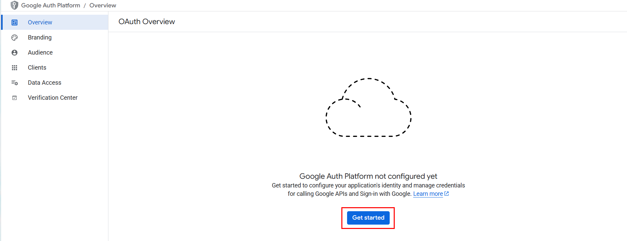Open the Data Access section
This screenshot has width=627, height=241.
[x=55, y=83]
